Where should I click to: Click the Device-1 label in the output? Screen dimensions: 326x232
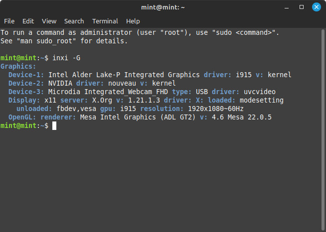coord(26,75)
